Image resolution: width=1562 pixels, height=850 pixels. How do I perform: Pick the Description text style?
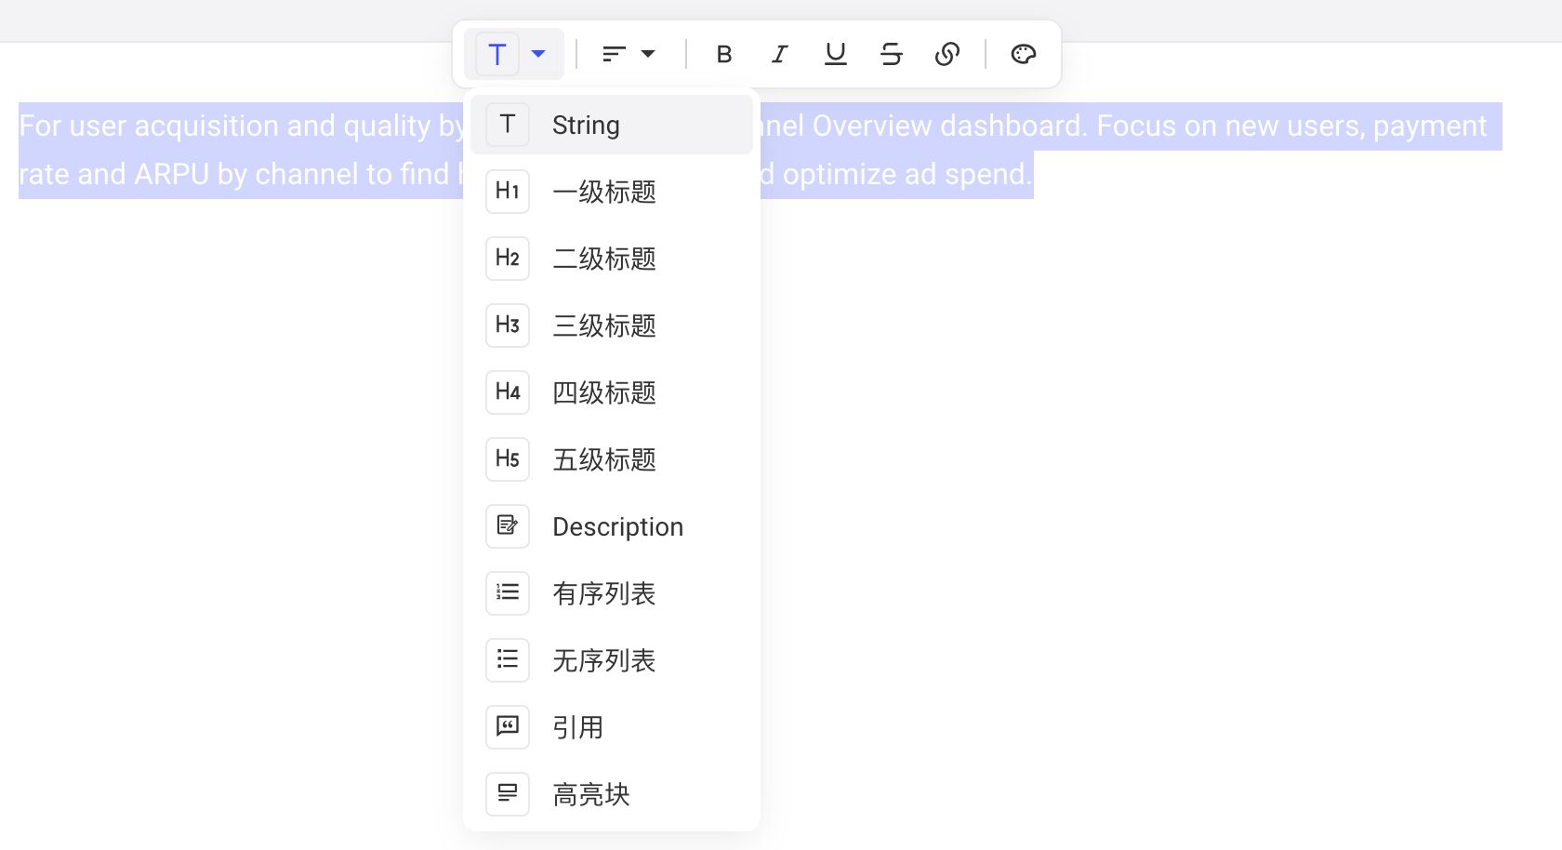tap(612, 526)
